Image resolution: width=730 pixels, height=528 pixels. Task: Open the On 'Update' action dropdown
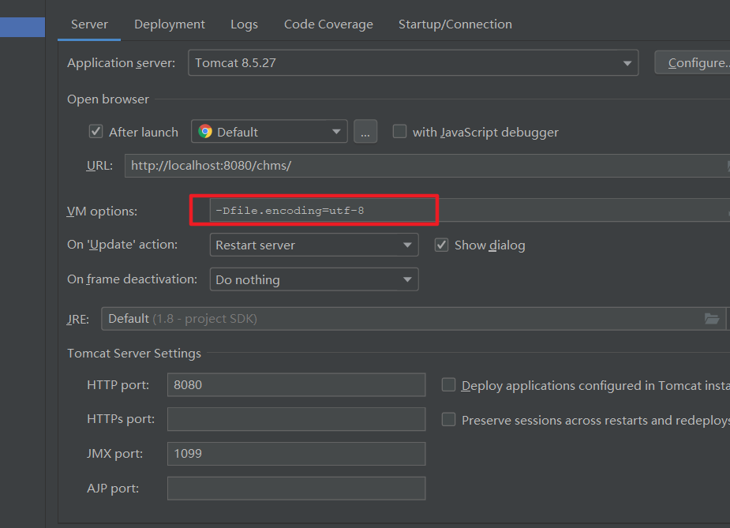point(314,245)
